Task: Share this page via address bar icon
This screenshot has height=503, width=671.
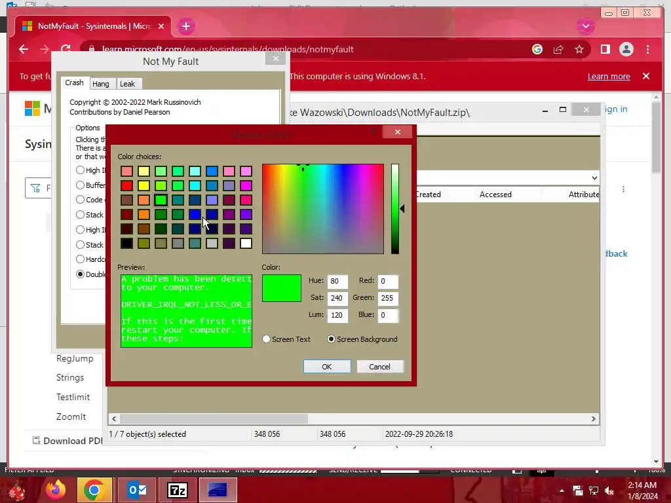Action: click(558, 49)
